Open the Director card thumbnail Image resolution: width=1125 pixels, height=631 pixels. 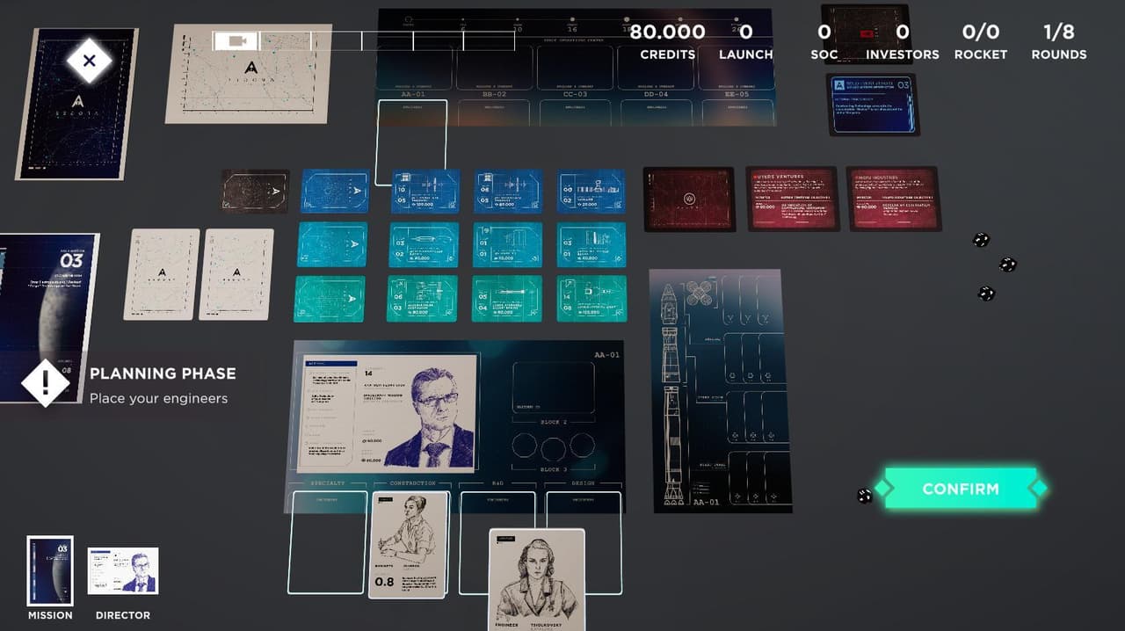[123, 571]
